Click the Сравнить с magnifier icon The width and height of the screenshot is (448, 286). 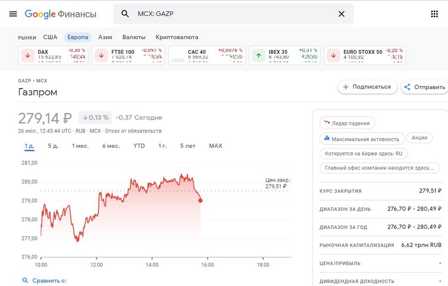pos(25,281)
